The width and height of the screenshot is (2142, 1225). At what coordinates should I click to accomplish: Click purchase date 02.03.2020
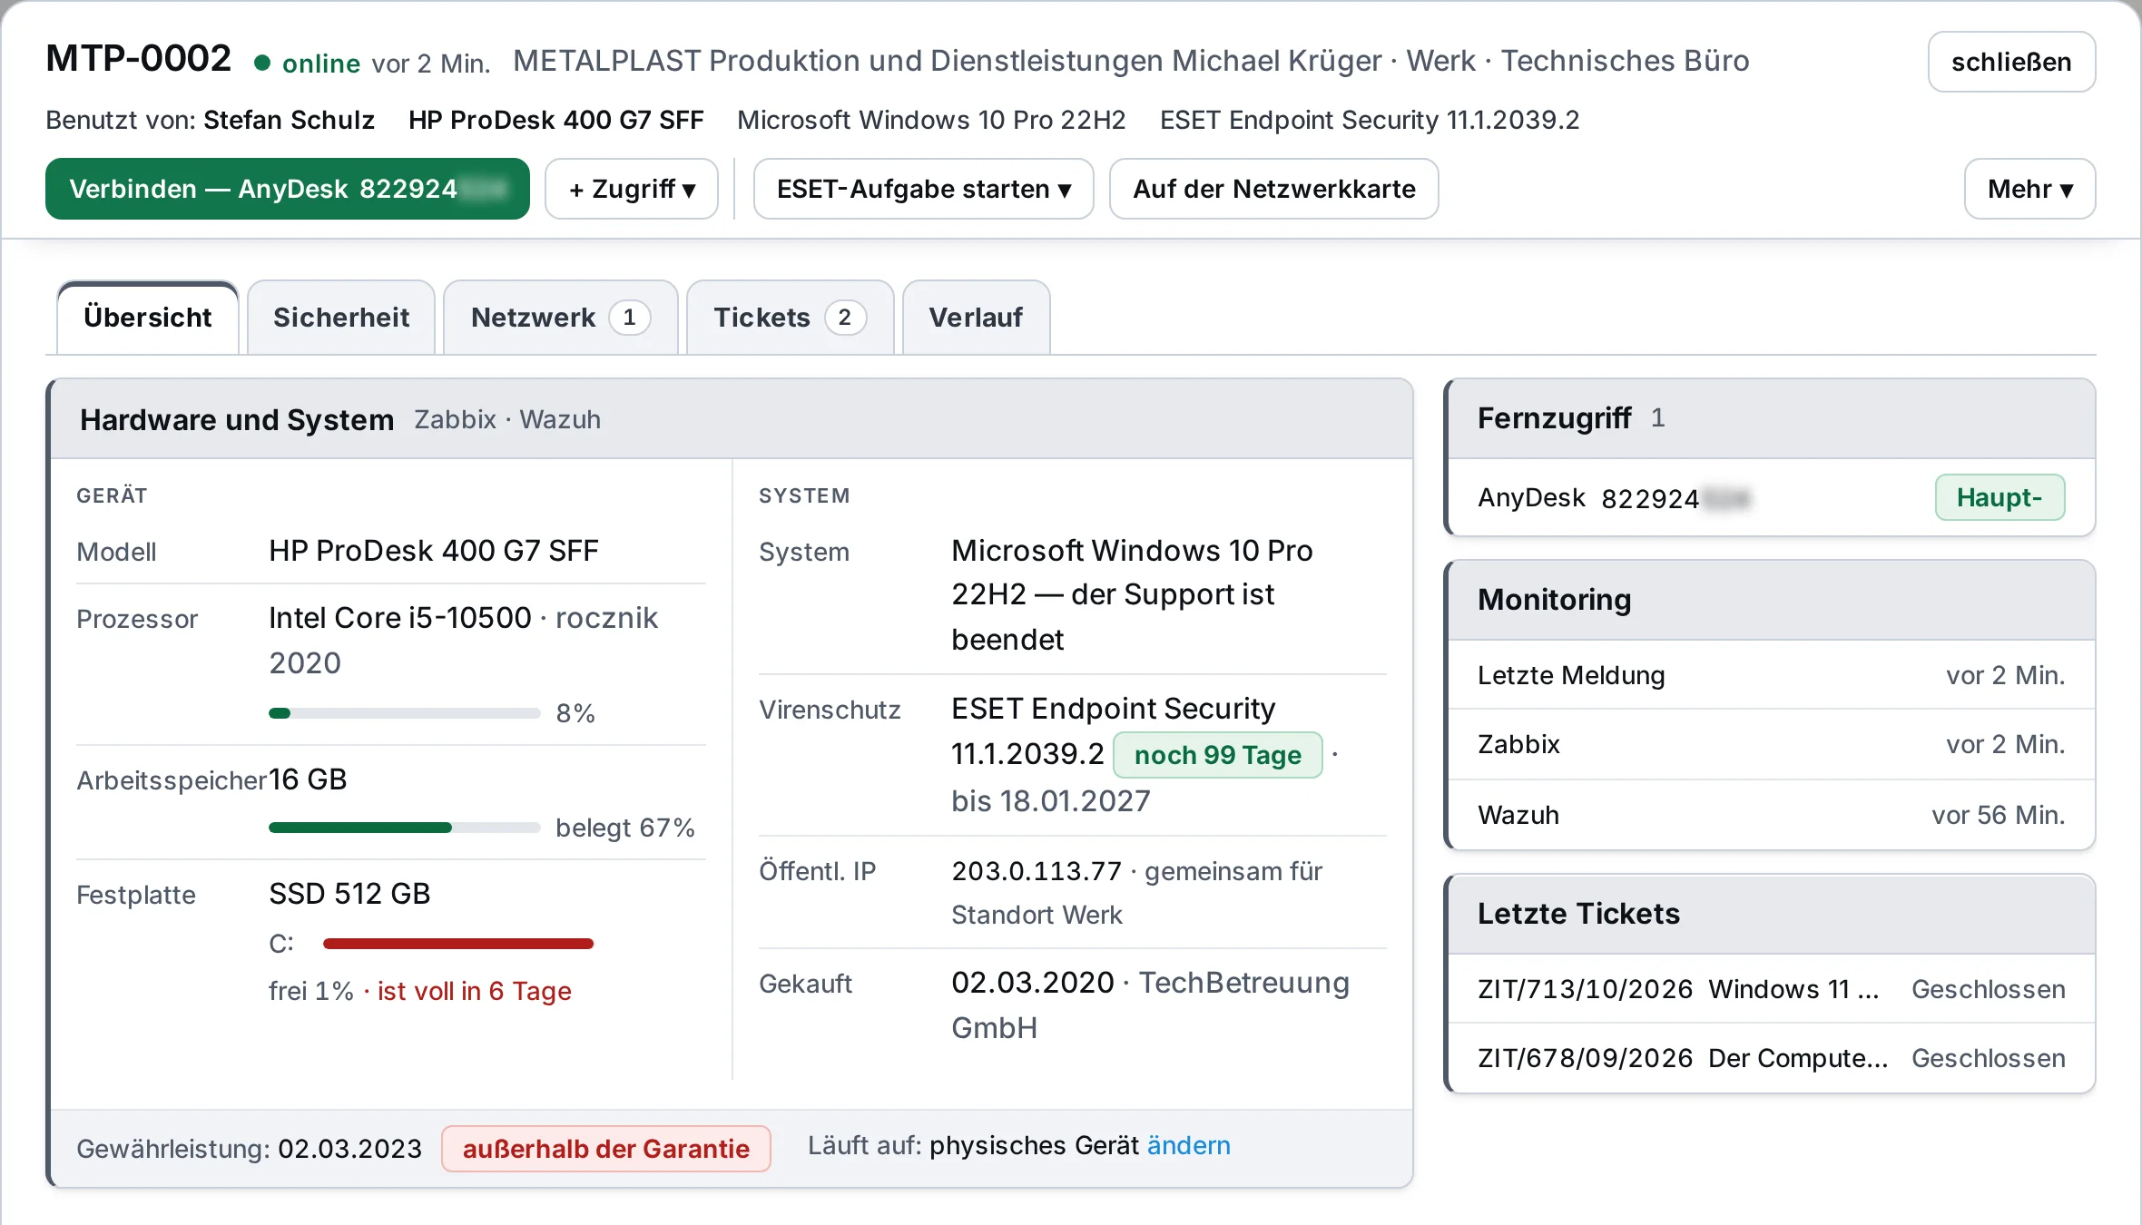pyautogui.click(x=1032, y=983)
